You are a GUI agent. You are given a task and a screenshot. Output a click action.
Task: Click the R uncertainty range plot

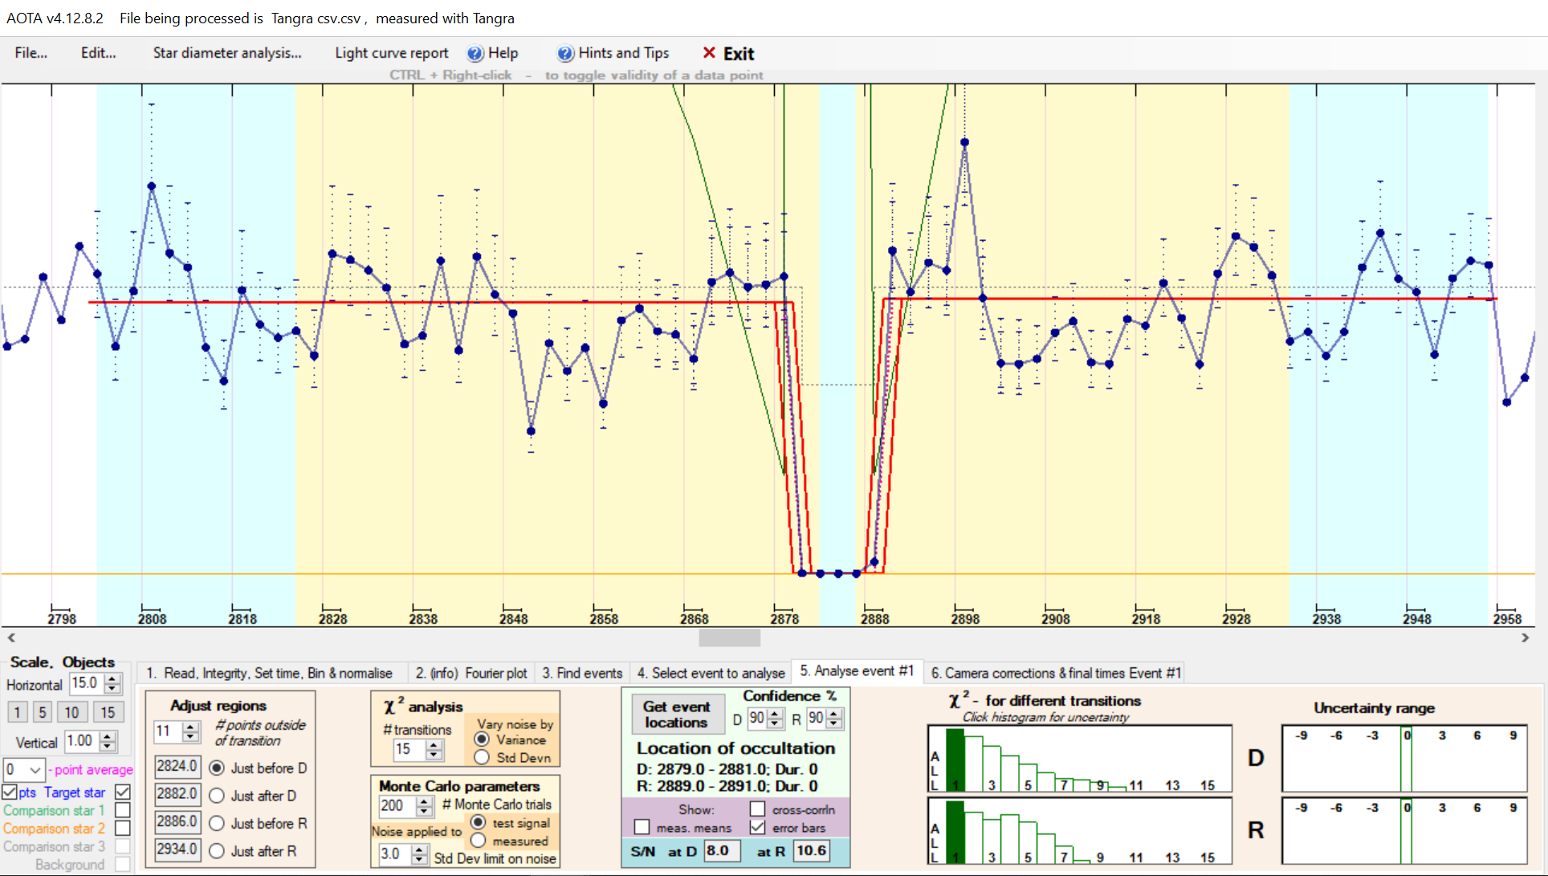1405,830
